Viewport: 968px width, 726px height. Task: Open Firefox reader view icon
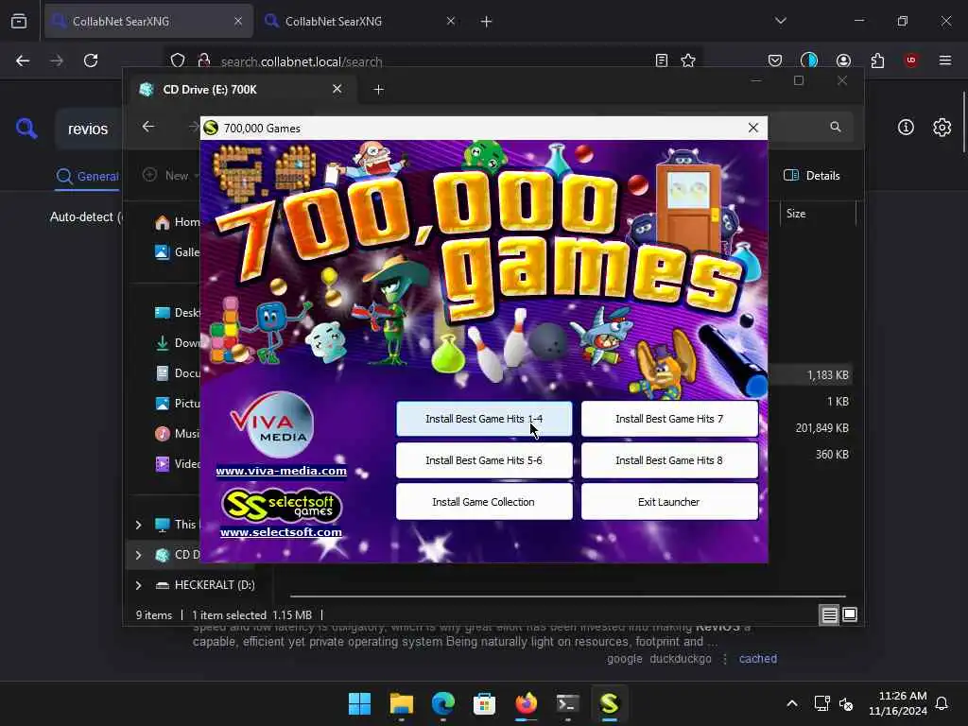click(661, 60)
